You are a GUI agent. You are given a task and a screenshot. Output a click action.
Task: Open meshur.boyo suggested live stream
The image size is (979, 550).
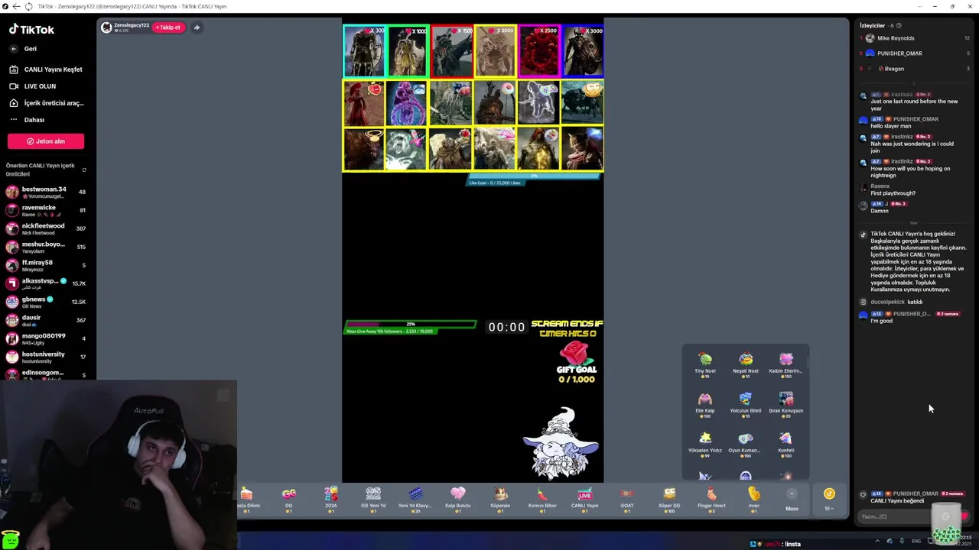46,247
